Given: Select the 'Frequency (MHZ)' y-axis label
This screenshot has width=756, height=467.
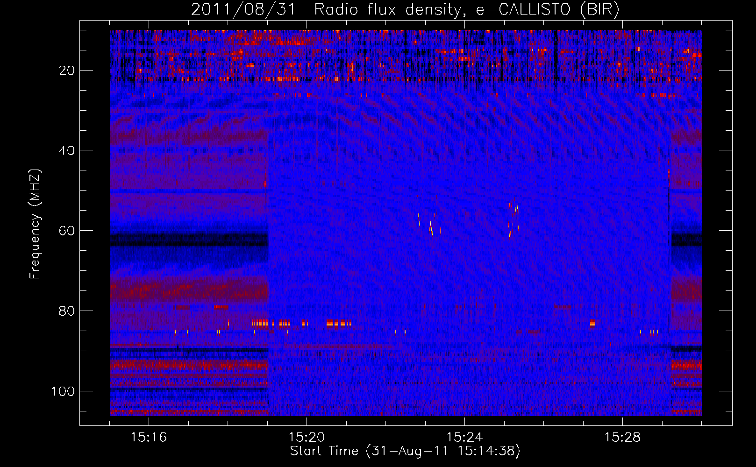Looking at the screenshot, I should click(36, 224).
